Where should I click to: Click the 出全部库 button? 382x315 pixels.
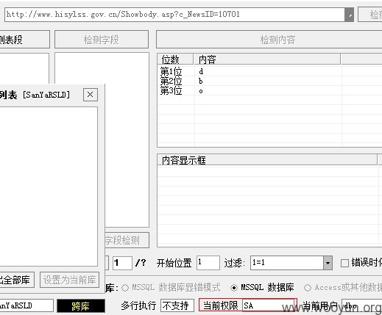[17, 280]
